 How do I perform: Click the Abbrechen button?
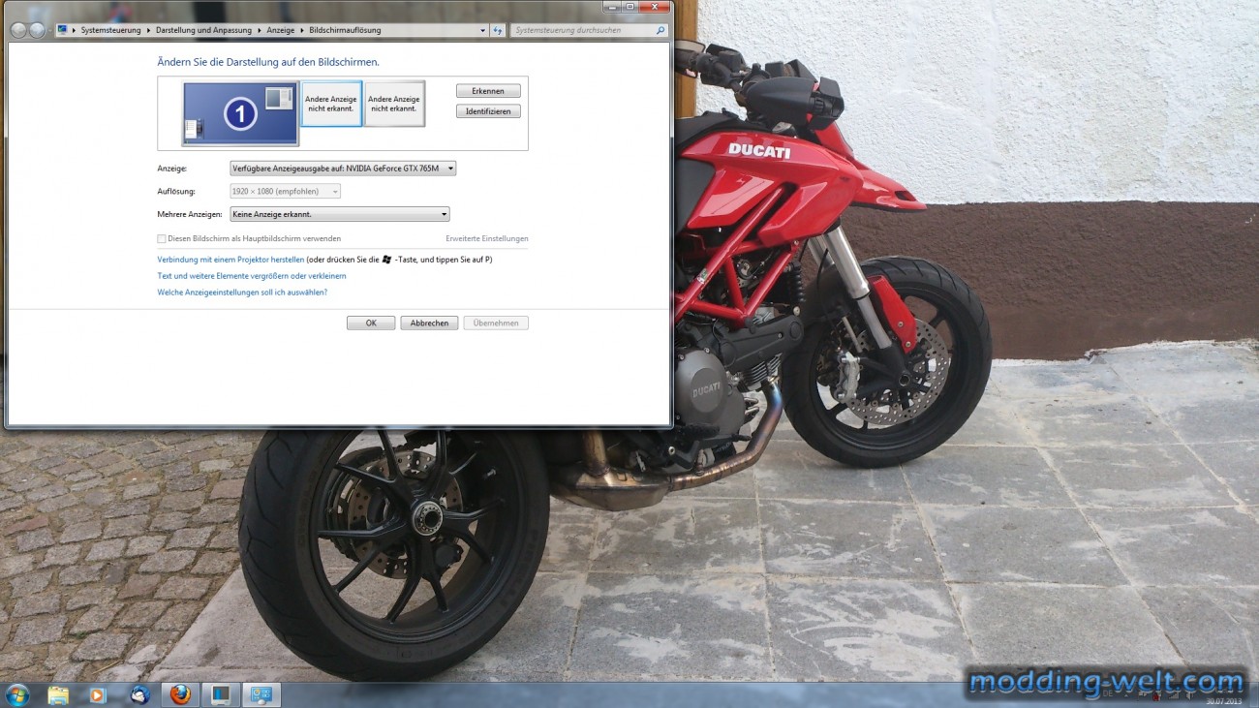click(429, 323)
